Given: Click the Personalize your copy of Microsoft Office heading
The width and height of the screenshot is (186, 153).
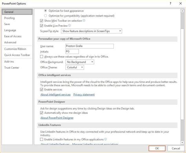Looking at the screenshot, I should [64, 39].
